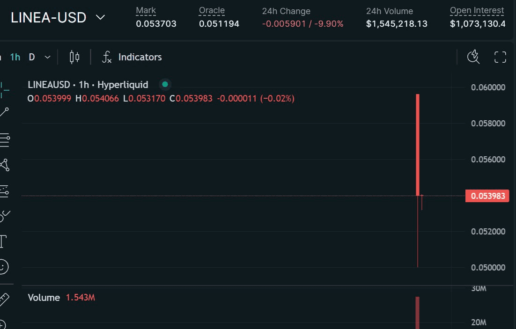Screen dimensions: 516x329
Task: Select the brush drawing tool
Action: coord(5,216)
